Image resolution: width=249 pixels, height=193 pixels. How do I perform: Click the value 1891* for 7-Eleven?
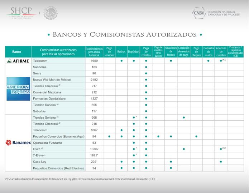pos(94,155)
